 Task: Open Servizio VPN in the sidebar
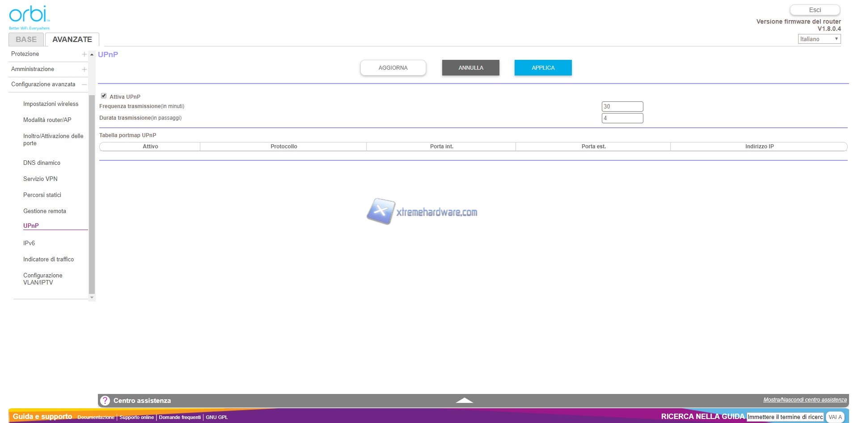(x=40, y=179)
